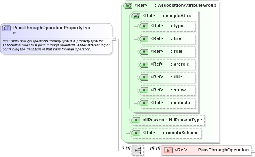
Task: Click the [1]..[1] cardinality label
Action: (x=155, y=148)
